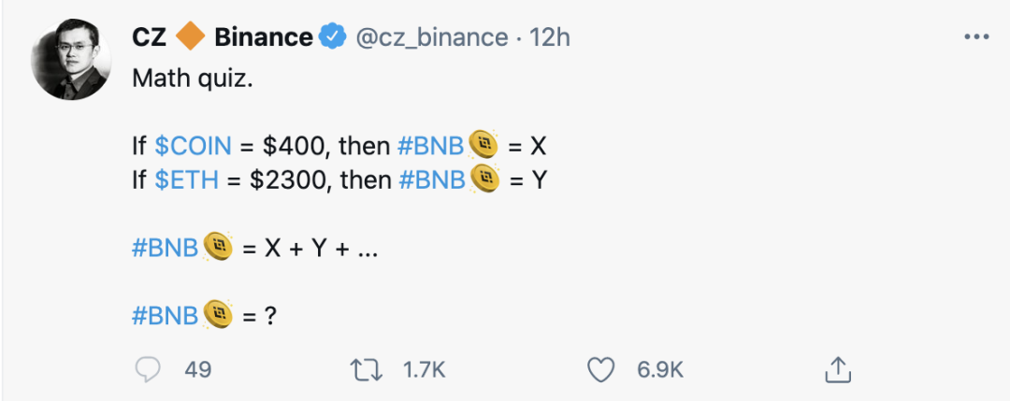Click the orange diamond emoji in name
This screenshot has width=1010, height=401.
191,37
